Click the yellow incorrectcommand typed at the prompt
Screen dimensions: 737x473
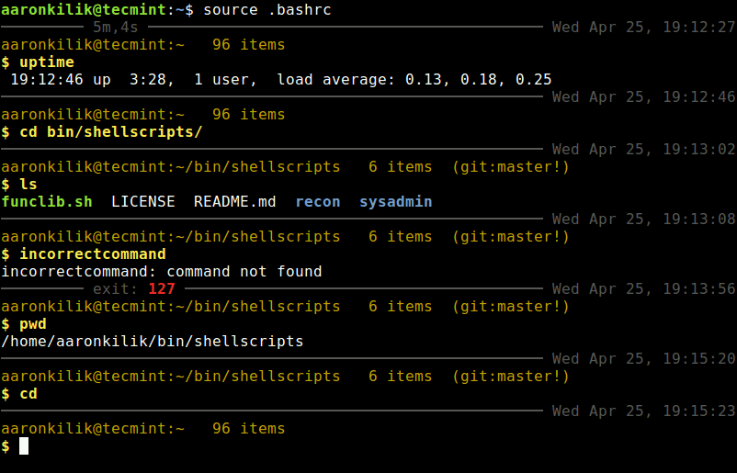[92, 253]
